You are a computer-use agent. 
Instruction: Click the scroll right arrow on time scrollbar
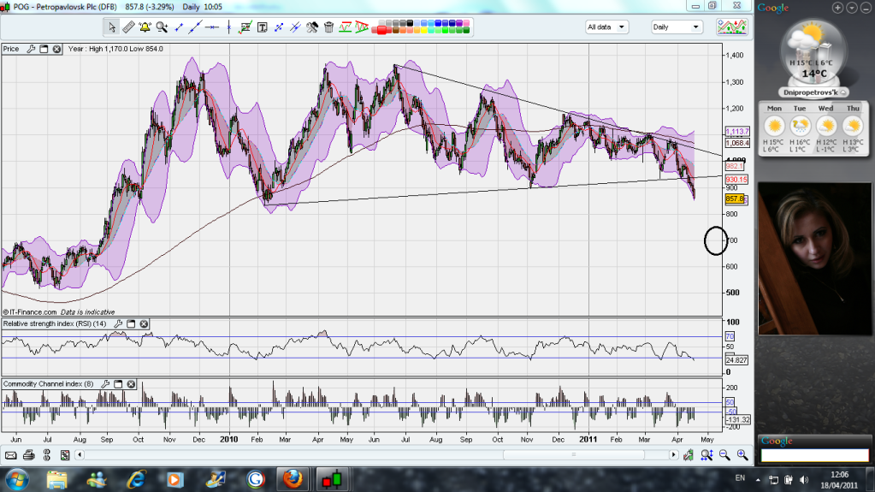tap(673, 455)
